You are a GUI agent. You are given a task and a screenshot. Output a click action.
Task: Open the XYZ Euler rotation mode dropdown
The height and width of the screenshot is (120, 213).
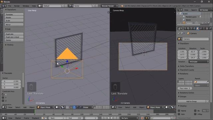tap(199, 62)
